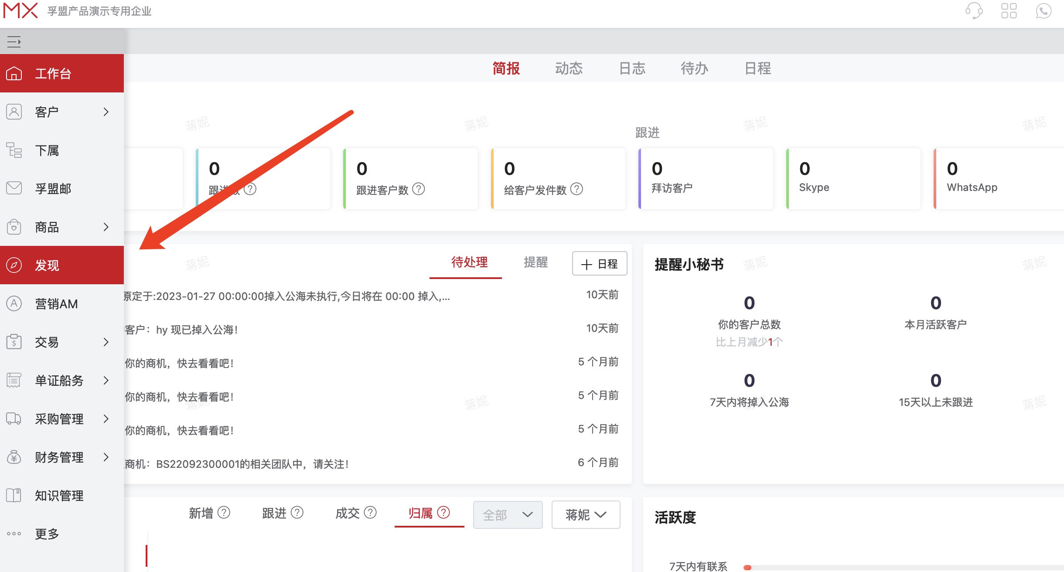The image size is (1064, 572).
Task: Open the 蒋妮 user dropdown
Action: click(x=586, y=515)
